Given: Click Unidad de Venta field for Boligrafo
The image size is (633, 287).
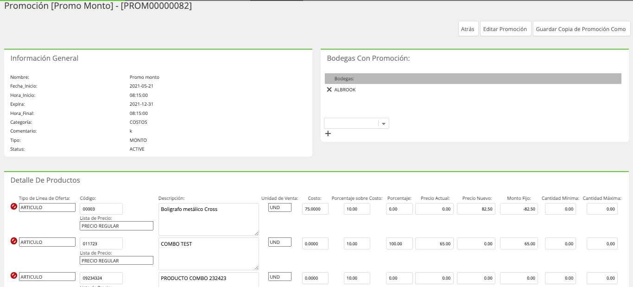Looking at the screenshot, I should tap(280, 207).
